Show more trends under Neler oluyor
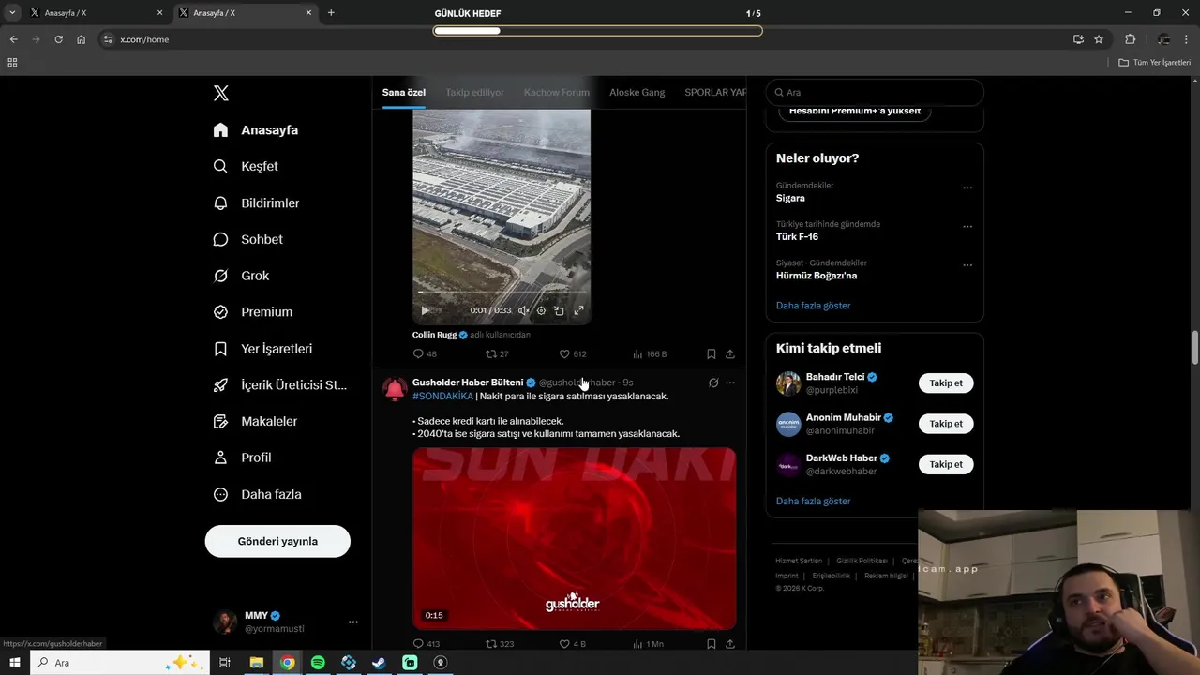The height and width of the screenshot is (675, 1200). tap(813, 306)
